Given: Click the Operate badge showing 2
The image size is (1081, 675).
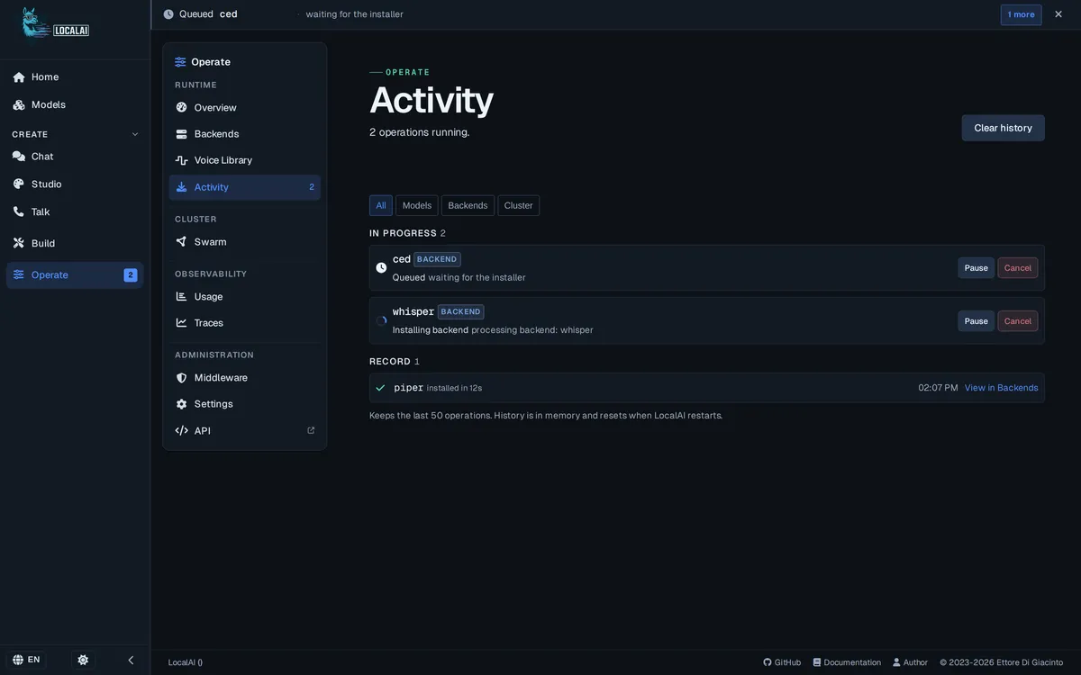Looking at the screenshot, I should click(131, 274).
